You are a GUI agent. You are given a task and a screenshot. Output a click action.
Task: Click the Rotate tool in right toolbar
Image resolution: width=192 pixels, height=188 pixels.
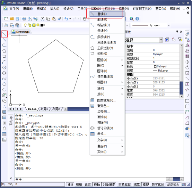pos(187,67)
